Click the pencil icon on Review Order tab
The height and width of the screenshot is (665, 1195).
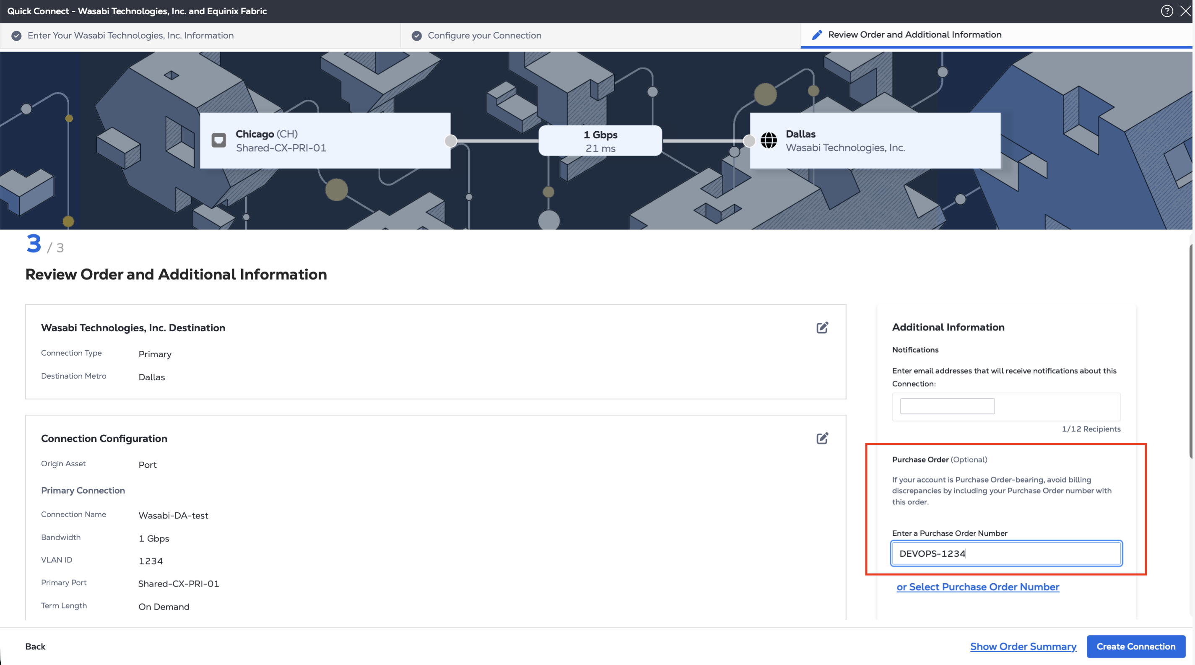[x=817, y=35]
